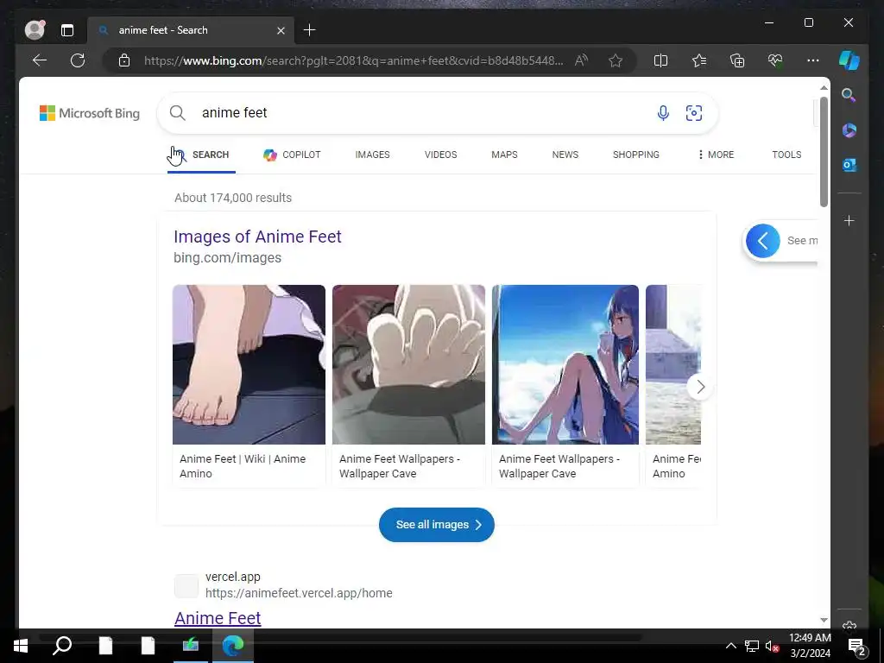
Task: Open the muted volume tray icon
Action: coord(772,646)
